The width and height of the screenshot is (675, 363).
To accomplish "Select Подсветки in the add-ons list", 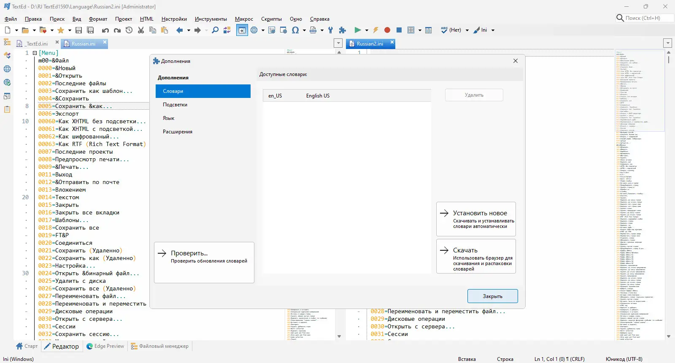I will tap(175, 105).
